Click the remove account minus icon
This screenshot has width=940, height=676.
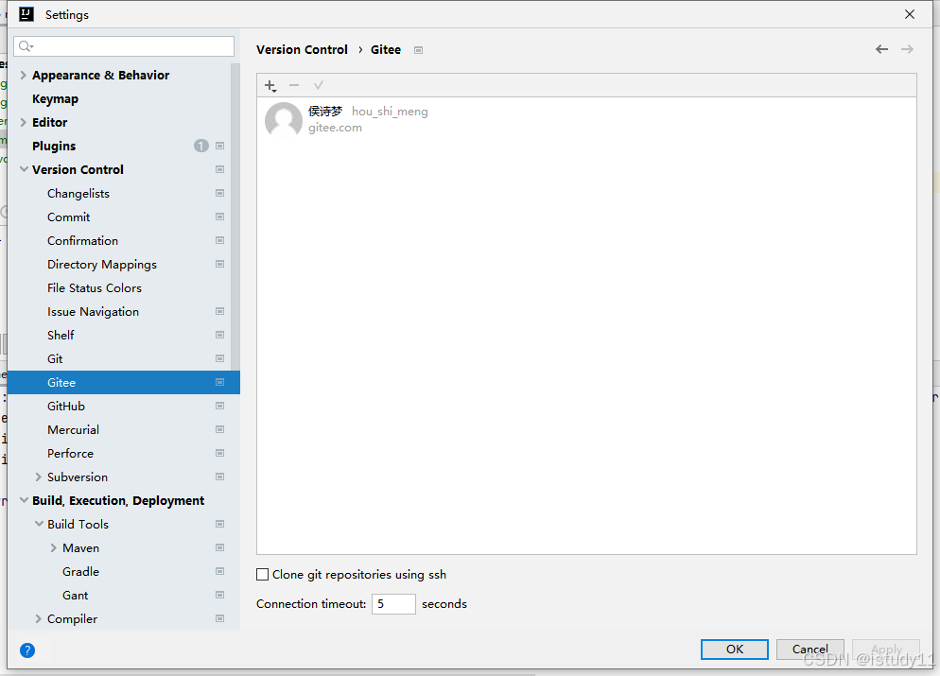[294, 86]
